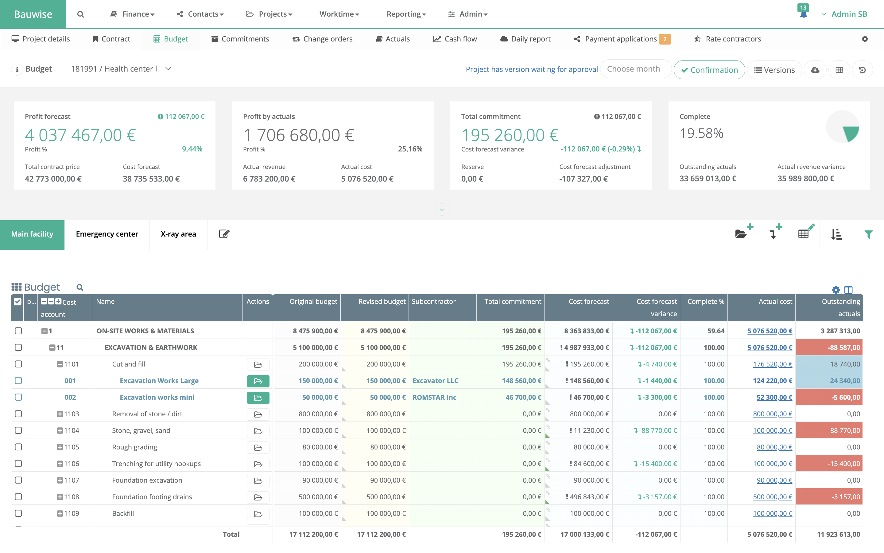
Task: Click the version history restore icon
Action: pos(863,69)
